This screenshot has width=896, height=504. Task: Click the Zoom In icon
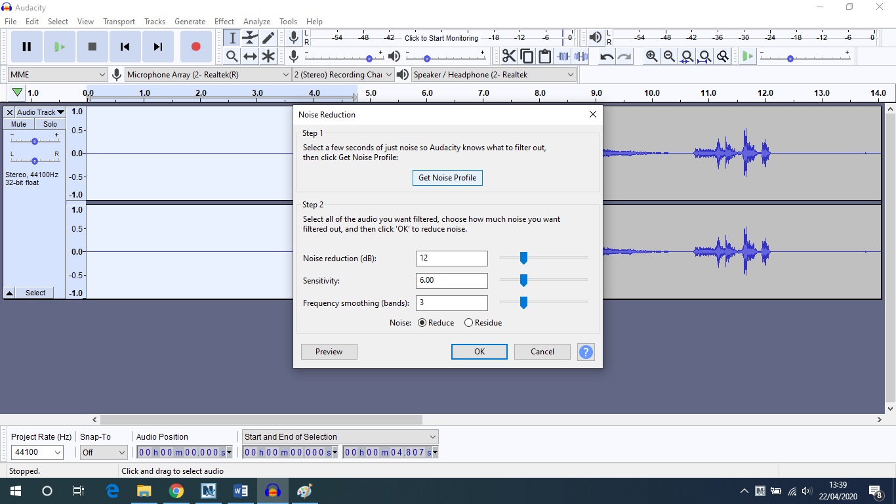651,56
